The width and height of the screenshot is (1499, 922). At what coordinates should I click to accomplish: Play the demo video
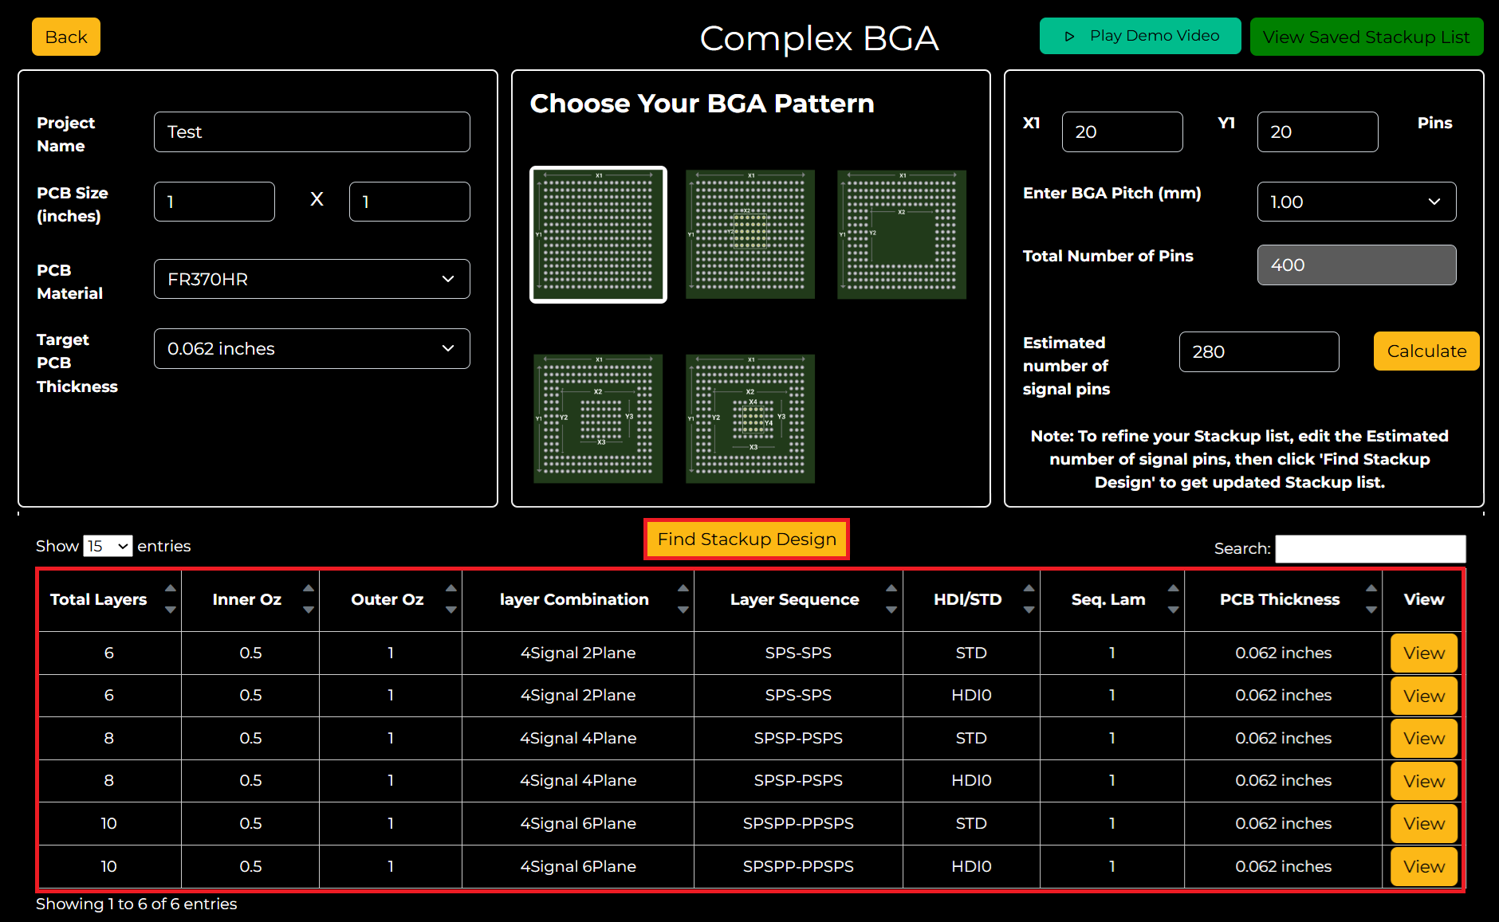(1140, 36)
